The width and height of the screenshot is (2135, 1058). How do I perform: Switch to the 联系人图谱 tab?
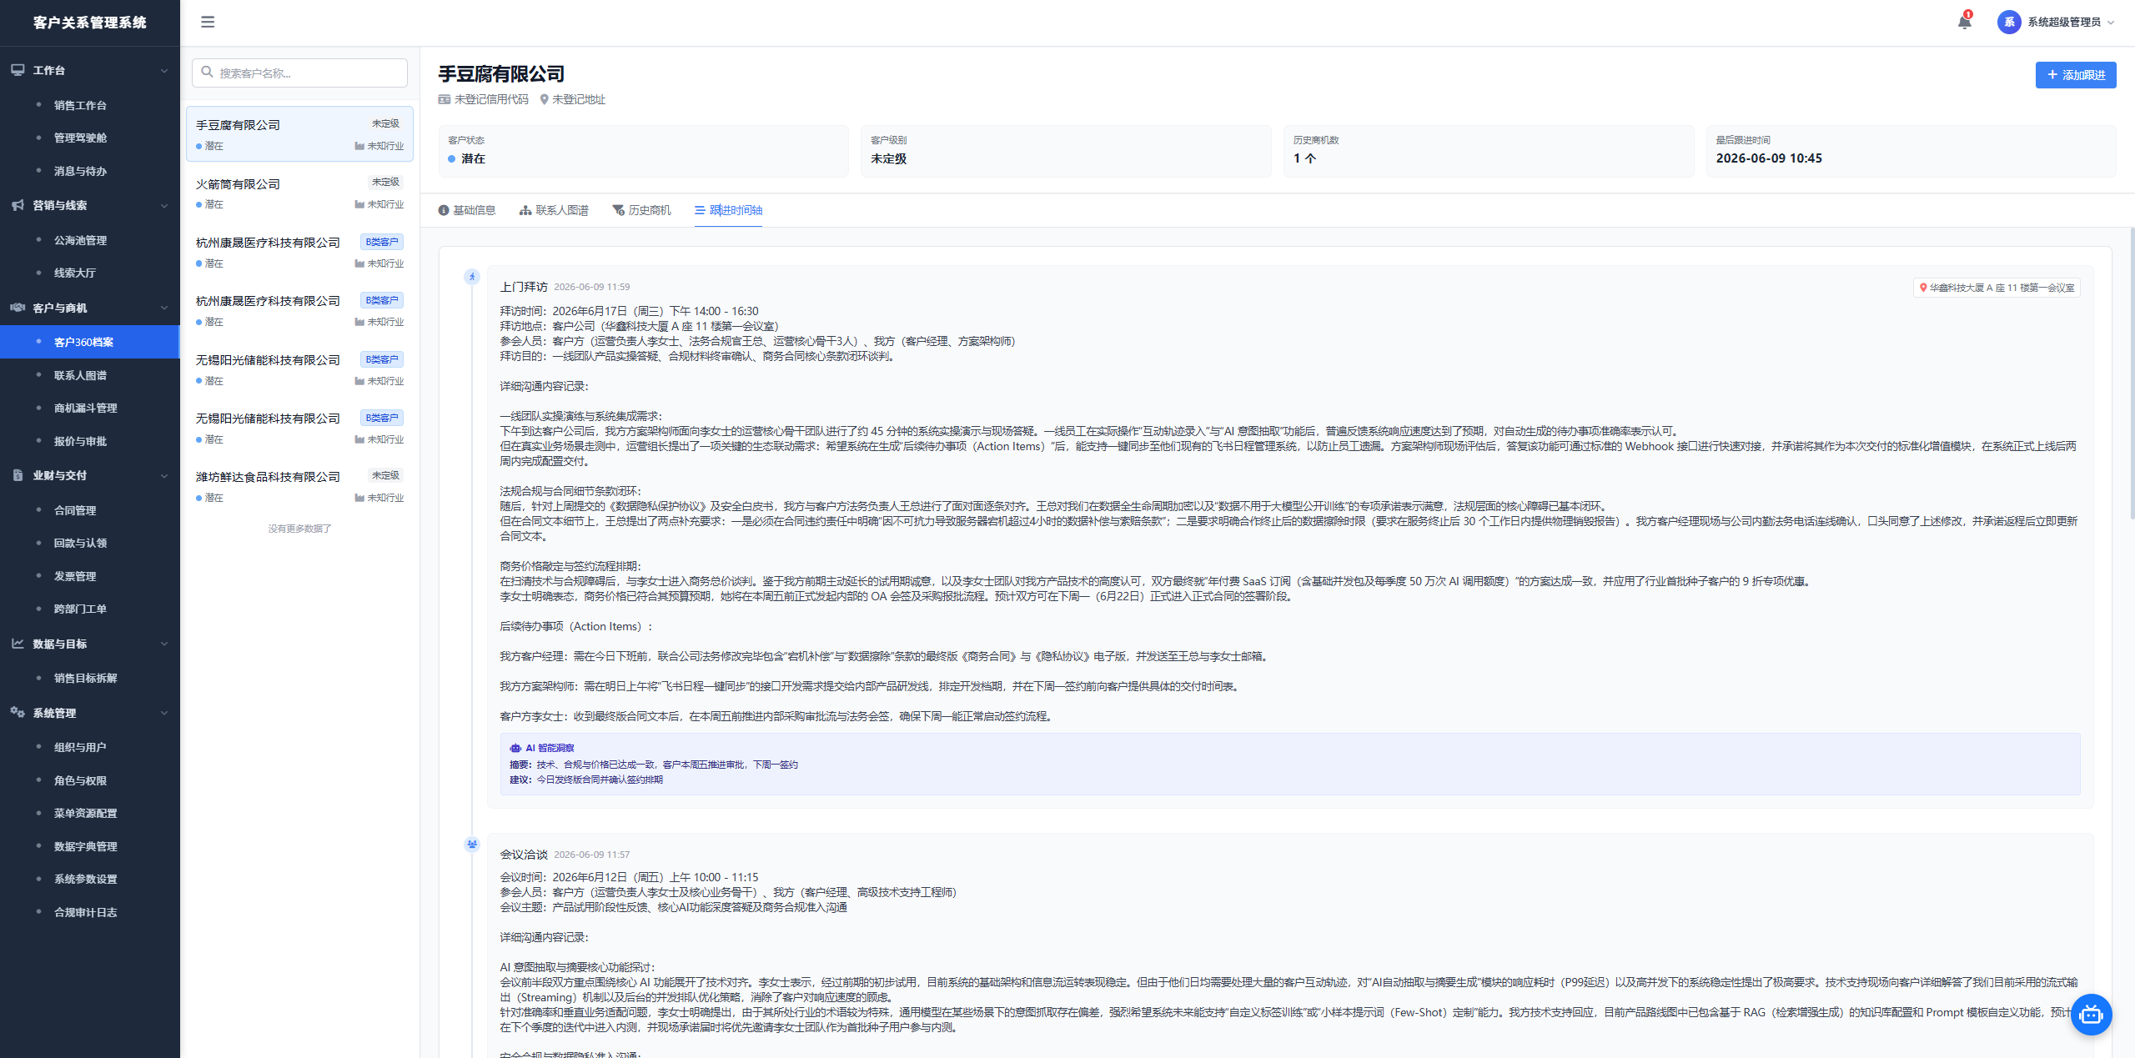[554, 210]
